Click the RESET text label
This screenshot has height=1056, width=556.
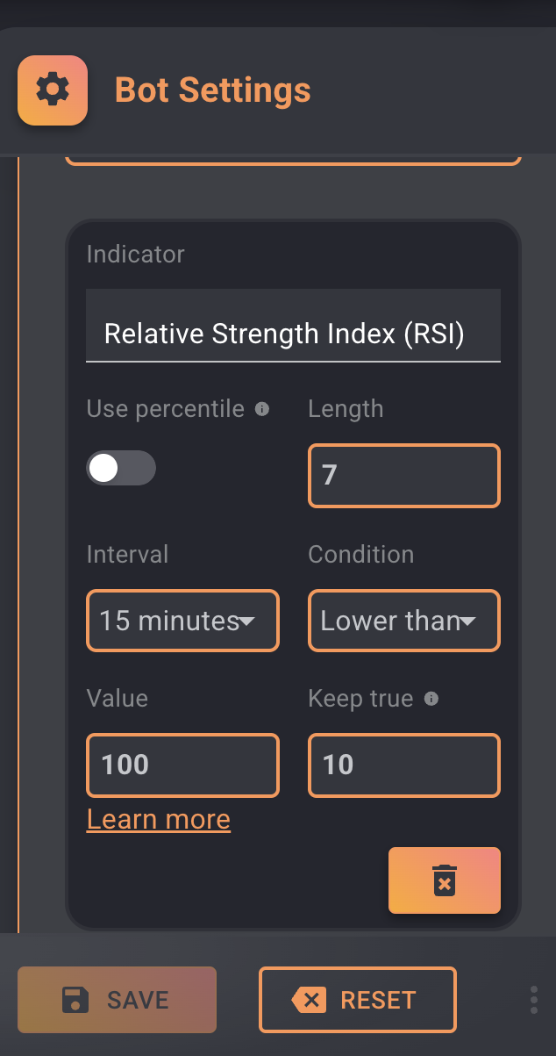[x=378, y=1000]
